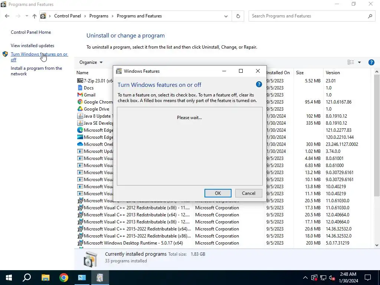Image resolution: width=380 pixels, height=285 pixels.
Task: Expand the address bar history dropdown
Action: click(226, 16)
